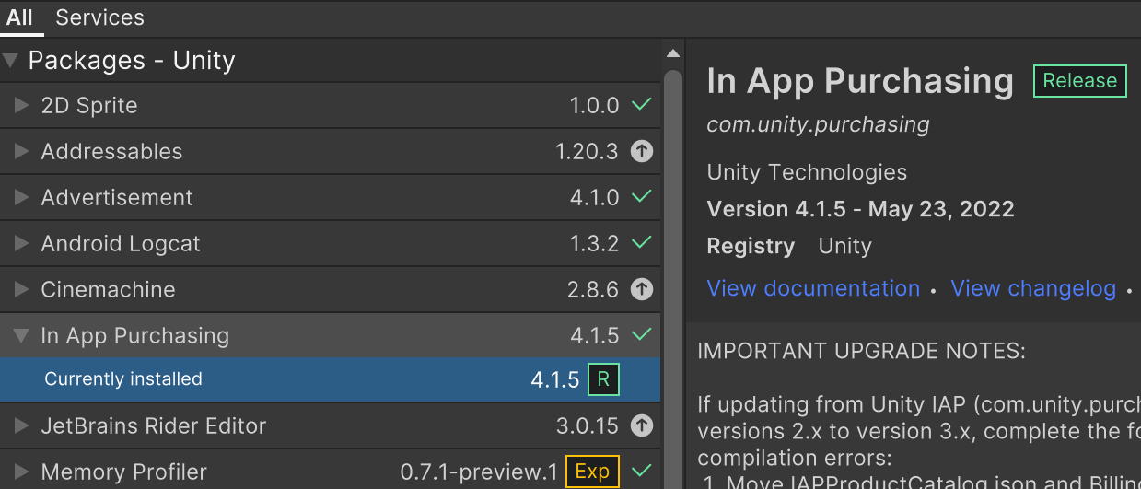Click the 3.0.15 version of Rider Editor

click(x=588, y=426)
